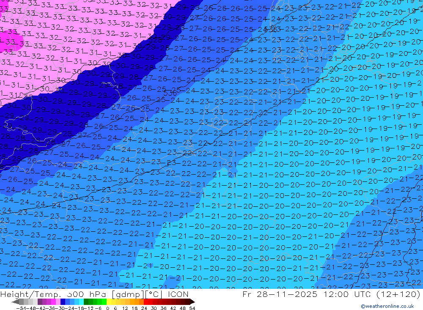Click the dark brown right arrow end of legend
Screen dimensions: 423x310
coord(192,302)
